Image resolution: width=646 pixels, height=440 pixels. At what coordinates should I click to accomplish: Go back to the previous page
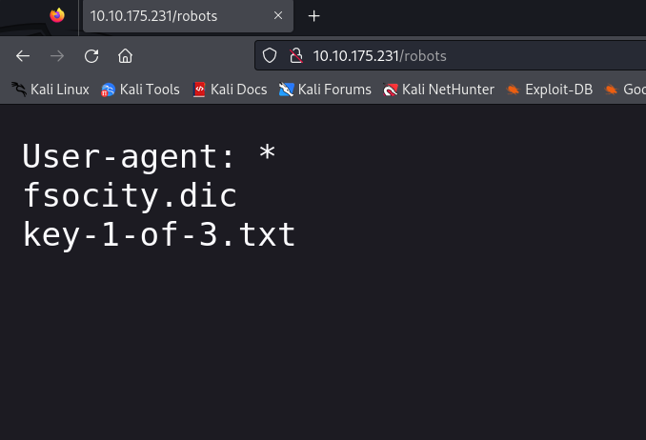coord(23,55)
